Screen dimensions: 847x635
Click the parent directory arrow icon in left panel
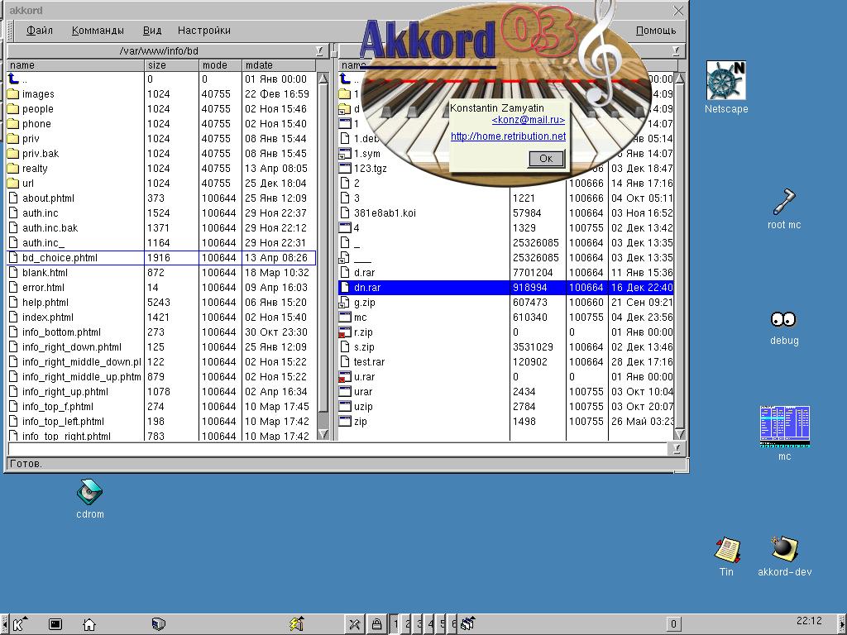13,79
